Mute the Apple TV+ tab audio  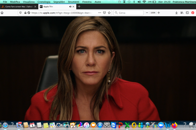70,7
